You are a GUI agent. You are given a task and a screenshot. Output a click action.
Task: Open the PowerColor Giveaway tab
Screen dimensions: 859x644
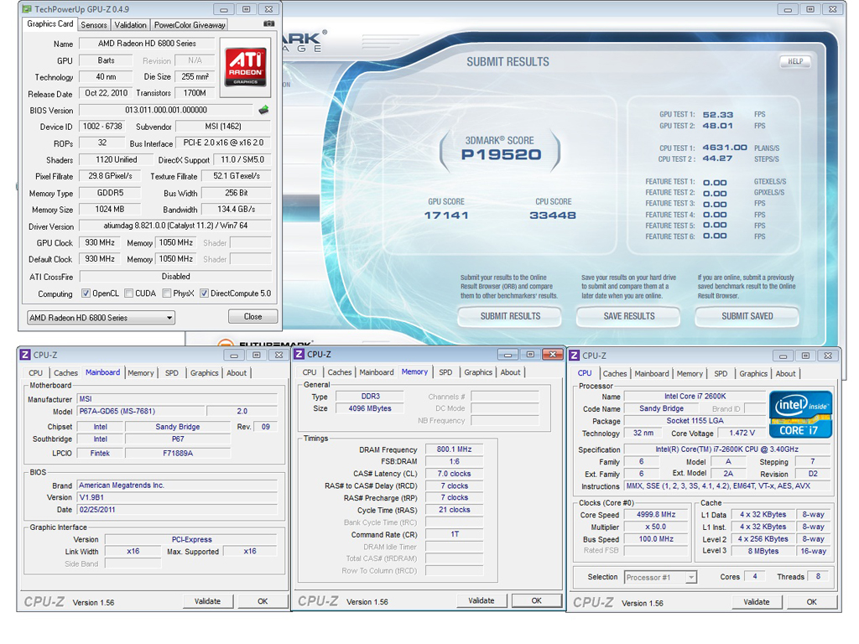[190, 25]
